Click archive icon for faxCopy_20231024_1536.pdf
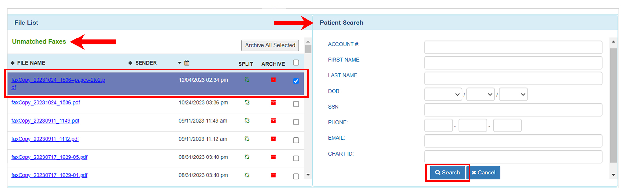 pyautogui.click(x=273, y=102)
